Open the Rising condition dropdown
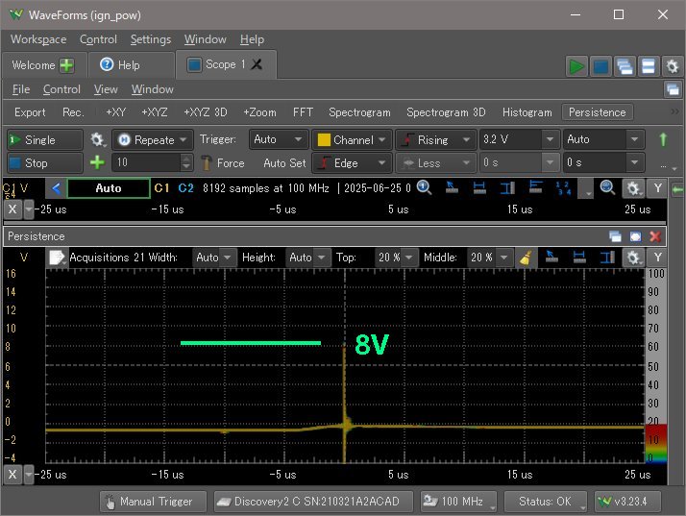This screenshot has height=516, width=686. click(435, 140)
